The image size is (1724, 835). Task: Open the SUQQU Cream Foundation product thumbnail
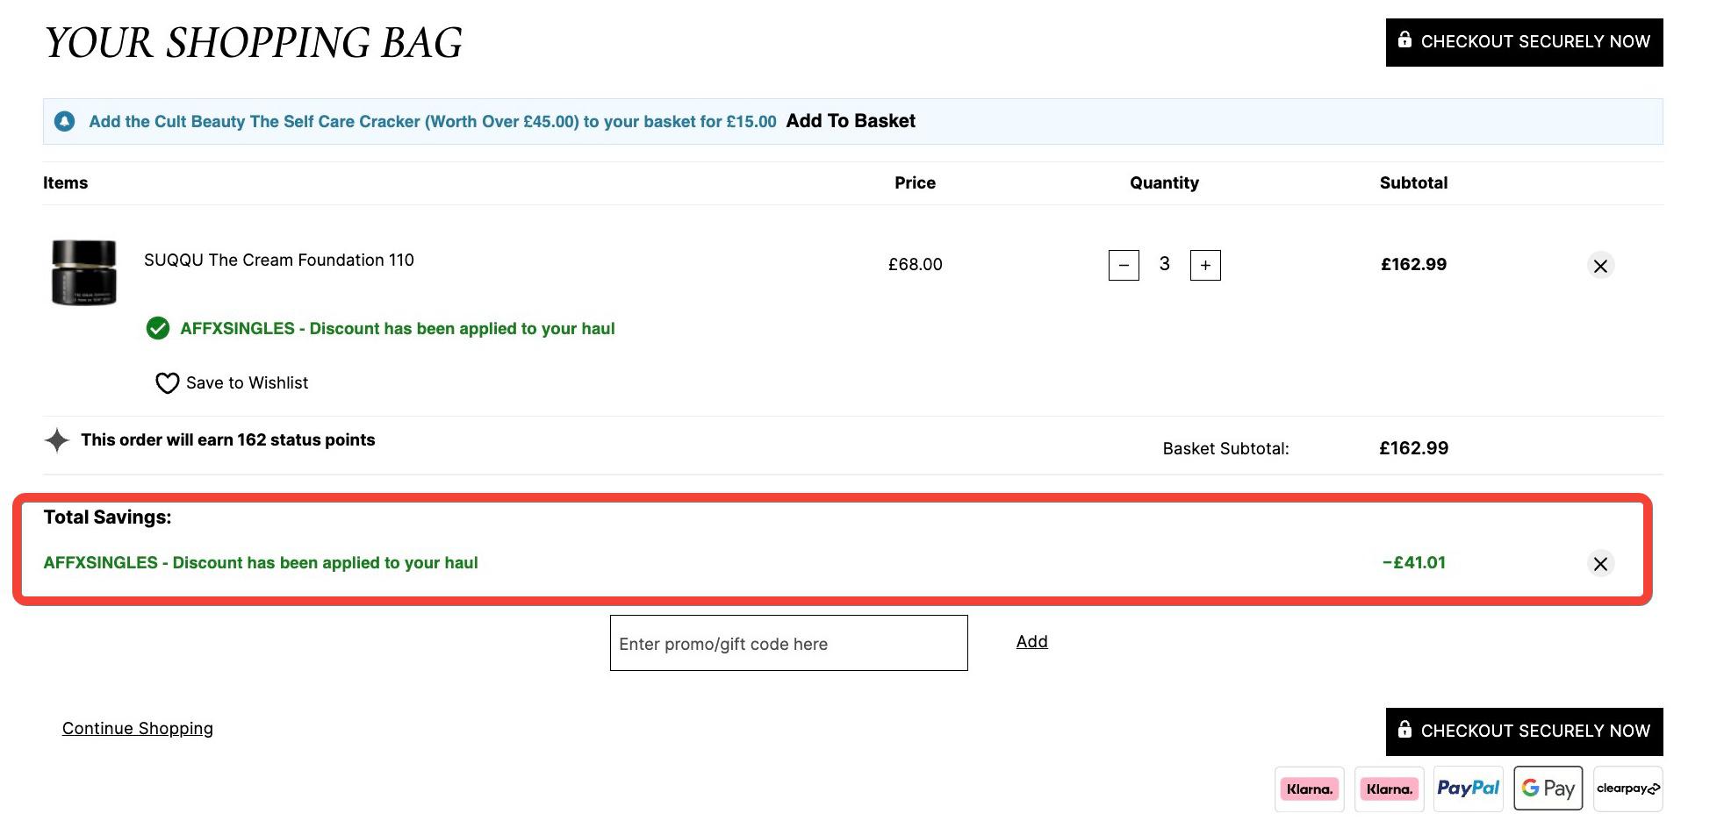(x=84, y=273)
